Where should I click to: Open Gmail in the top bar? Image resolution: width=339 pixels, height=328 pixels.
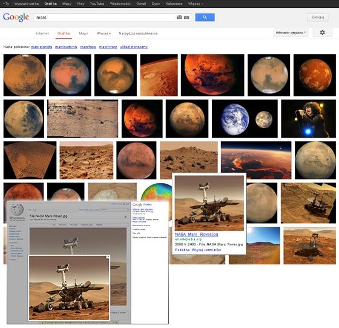coord(141,4)
